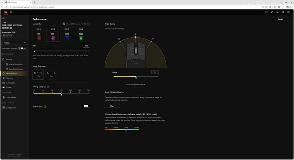The height and width of the screenshot is (160, 294).
Task: Collapse the sidebar with the hamburger icon
Action: (3, 18)
